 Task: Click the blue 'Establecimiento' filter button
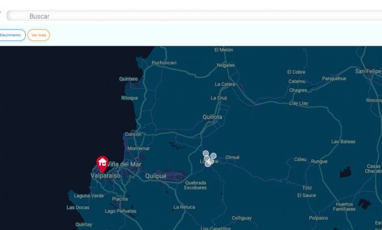(11, 35)
